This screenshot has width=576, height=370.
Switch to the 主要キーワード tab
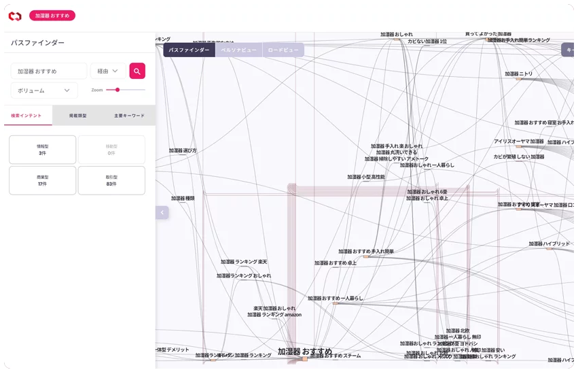(129, 116)
